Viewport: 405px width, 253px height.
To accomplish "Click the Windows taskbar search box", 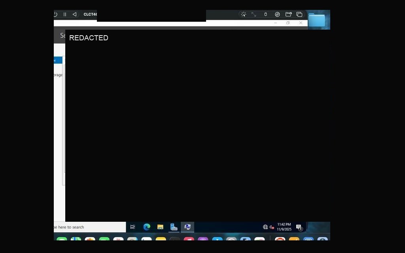I will pyautogui.click(x=90, y=227).
